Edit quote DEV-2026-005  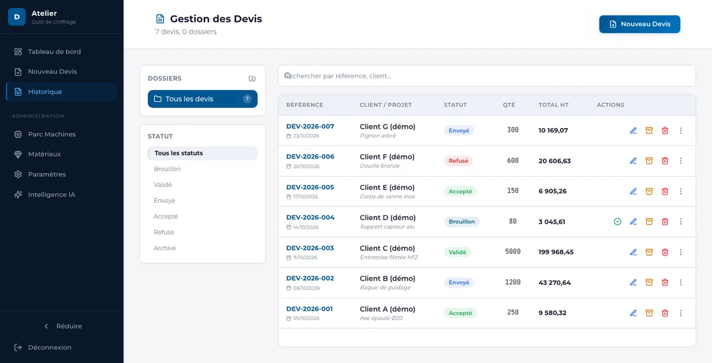tap(633, 191)
